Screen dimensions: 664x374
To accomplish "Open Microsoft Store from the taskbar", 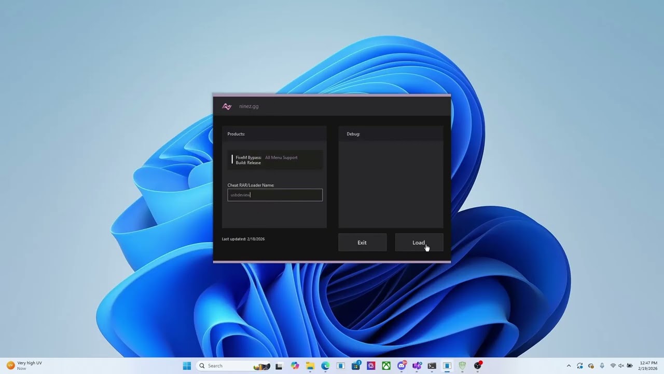I will tap(356, 366).
